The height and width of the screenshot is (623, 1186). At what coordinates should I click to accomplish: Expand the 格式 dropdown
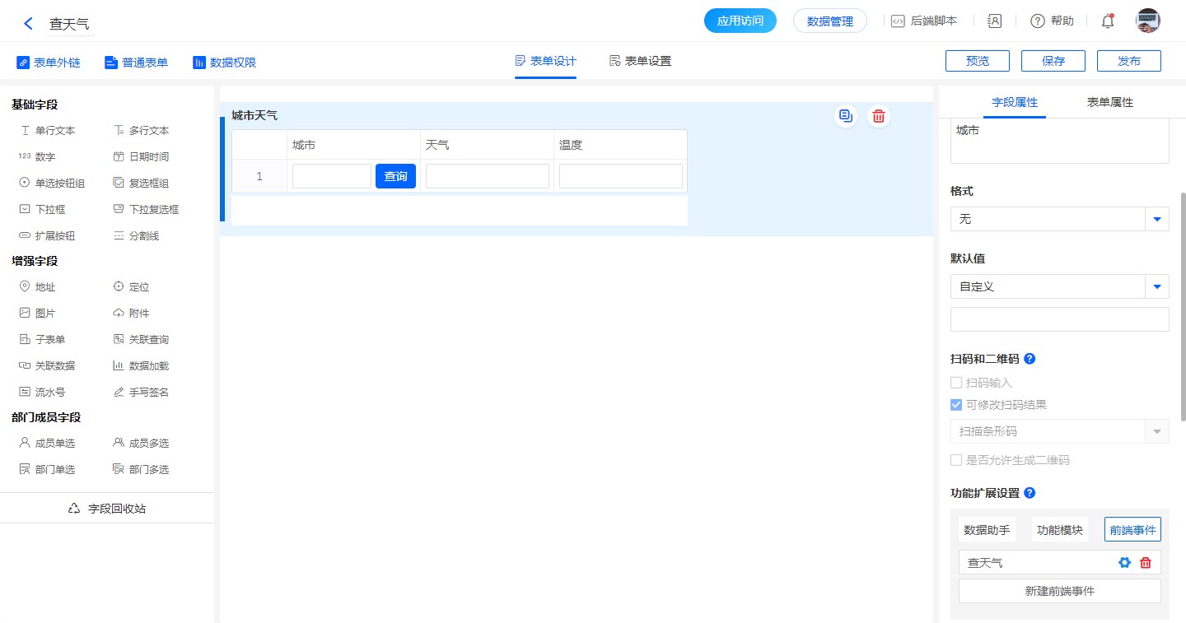click(x=1156, y=219)
